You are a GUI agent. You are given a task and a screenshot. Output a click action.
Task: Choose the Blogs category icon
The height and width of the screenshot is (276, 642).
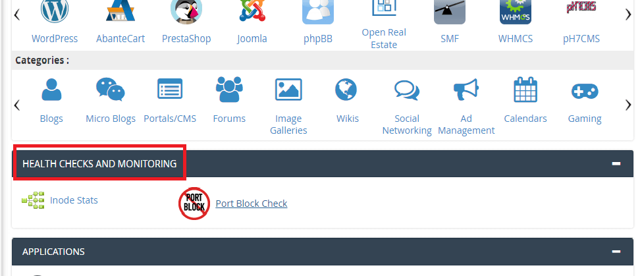click(x=51, y=90)
